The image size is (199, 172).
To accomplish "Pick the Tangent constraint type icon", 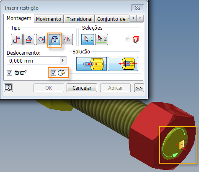I will 42,39.
